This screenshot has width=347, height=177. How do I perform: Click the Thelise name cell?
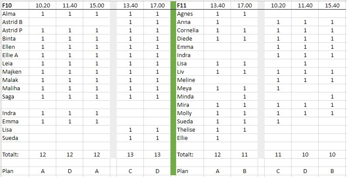(186, 130)
